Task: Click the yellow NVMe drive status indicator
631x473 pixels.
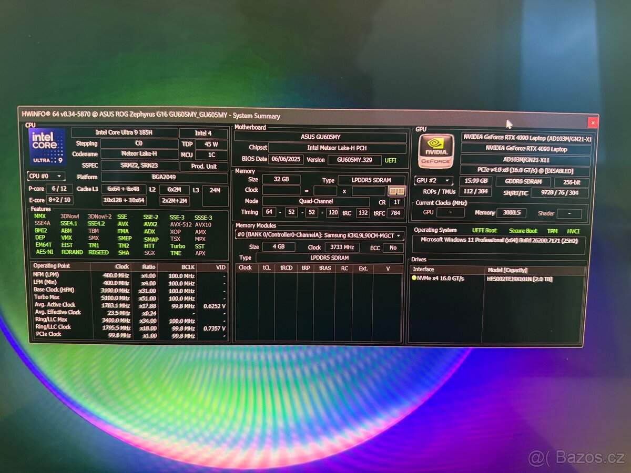Action: [414, 278]
